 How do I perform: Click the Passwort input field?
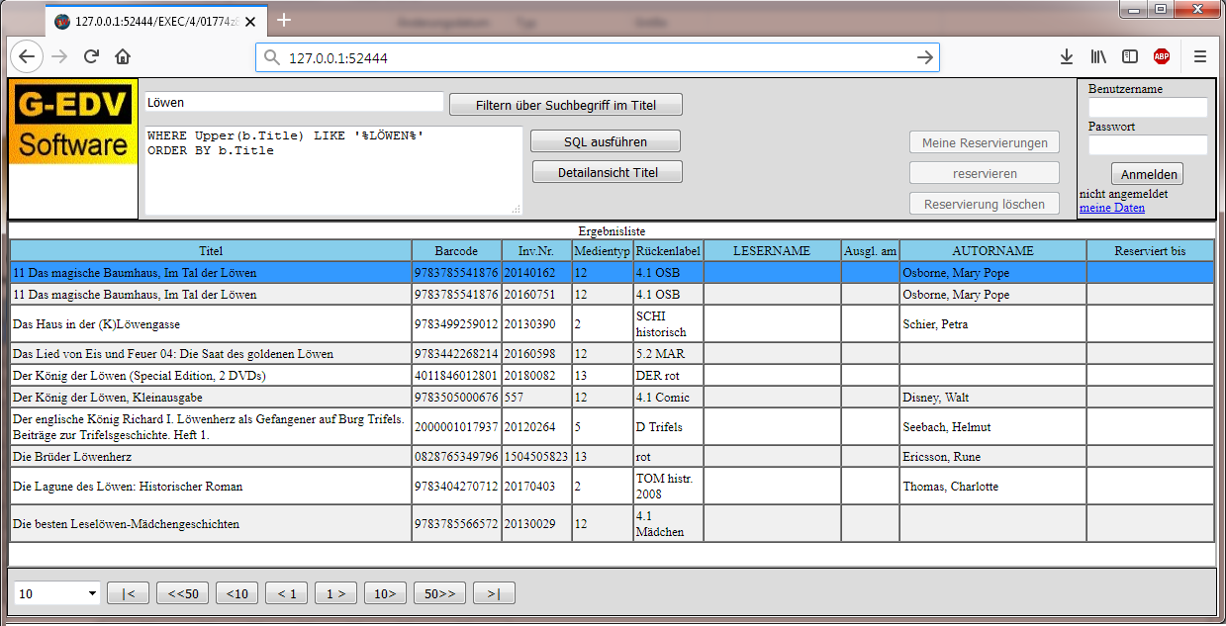[x=1148, y=145]
